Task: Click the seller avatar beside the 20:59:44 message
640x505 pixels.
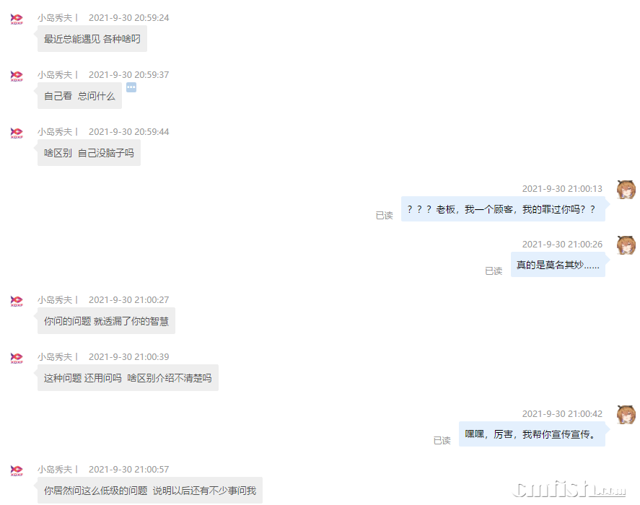Action: tap(17, 133)
